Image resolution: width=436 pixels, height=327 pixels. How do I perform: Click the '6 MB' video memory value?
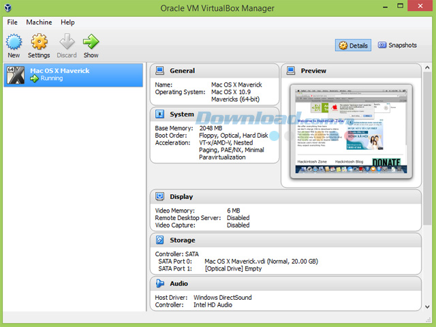[234, 211]
